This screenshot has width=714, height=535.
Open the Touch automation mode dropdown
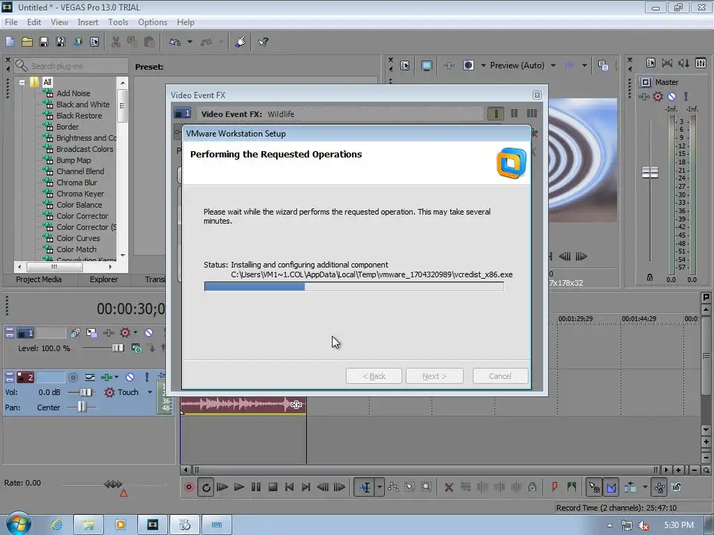(x=150, y=392)
